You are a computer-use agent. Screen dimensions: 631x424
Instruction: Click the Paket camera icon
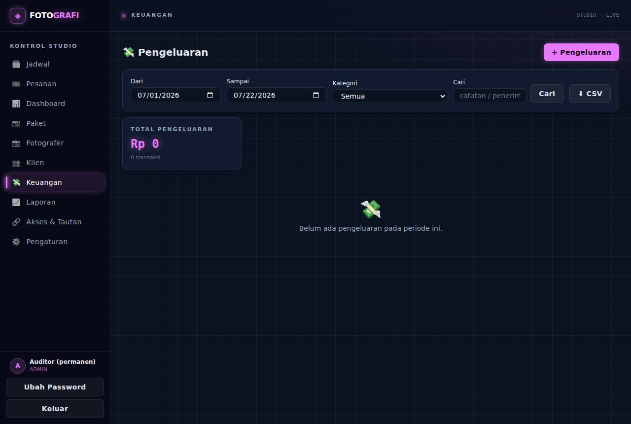[x=16, y=123]
